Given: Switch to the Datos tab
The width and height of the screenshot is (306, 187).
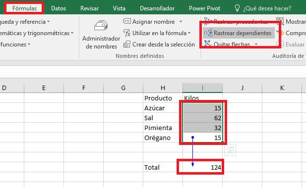Looking at the screenshot, I should pyautogui.click(x=59, y=8).
